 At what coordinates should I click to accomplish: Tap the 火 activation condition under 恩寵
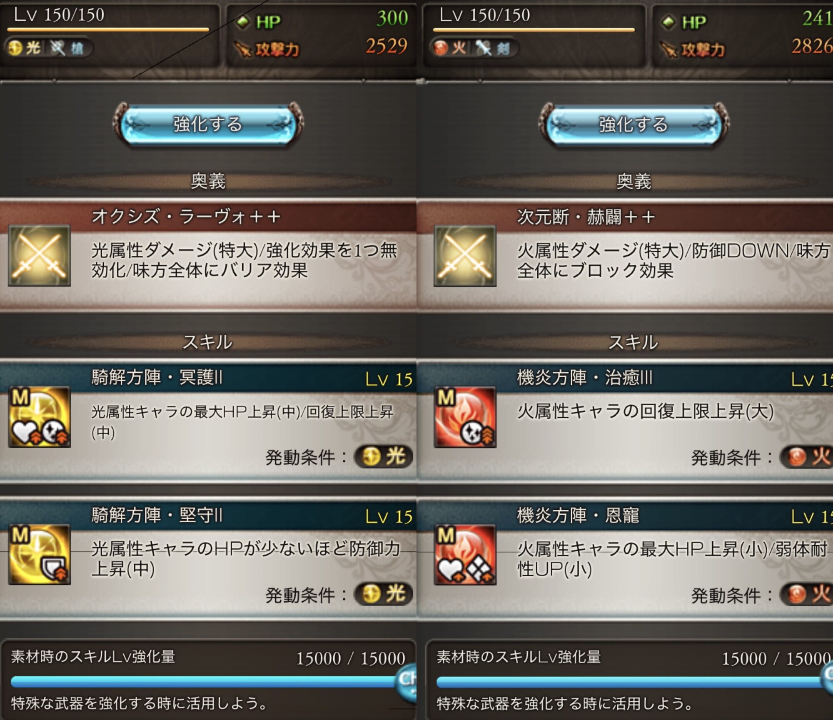coord(807,594)
